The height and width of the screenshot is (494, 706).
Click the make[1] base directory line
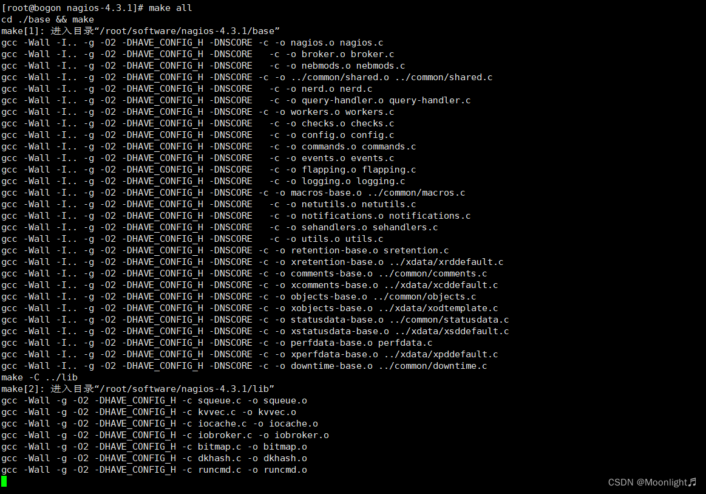point(140,31)
